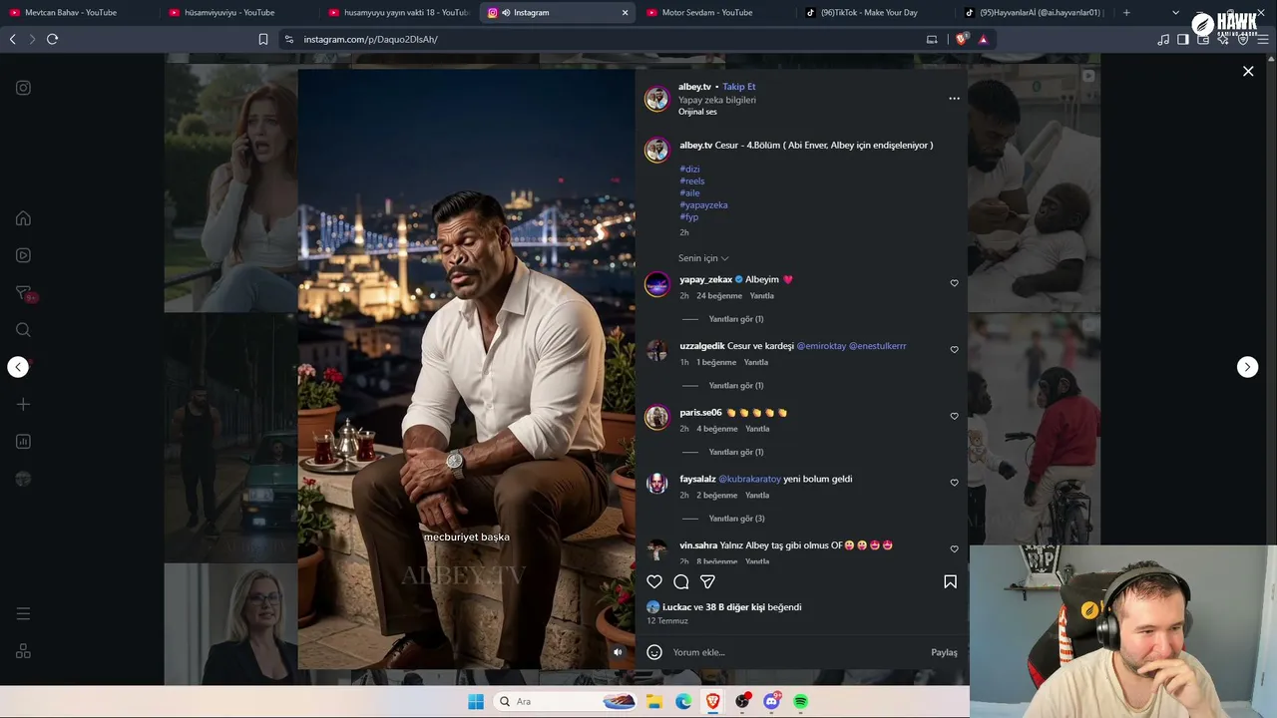This screenshot has width=1277, height=718.
Task: Go back with the browser back arrow
Action: 12,39
